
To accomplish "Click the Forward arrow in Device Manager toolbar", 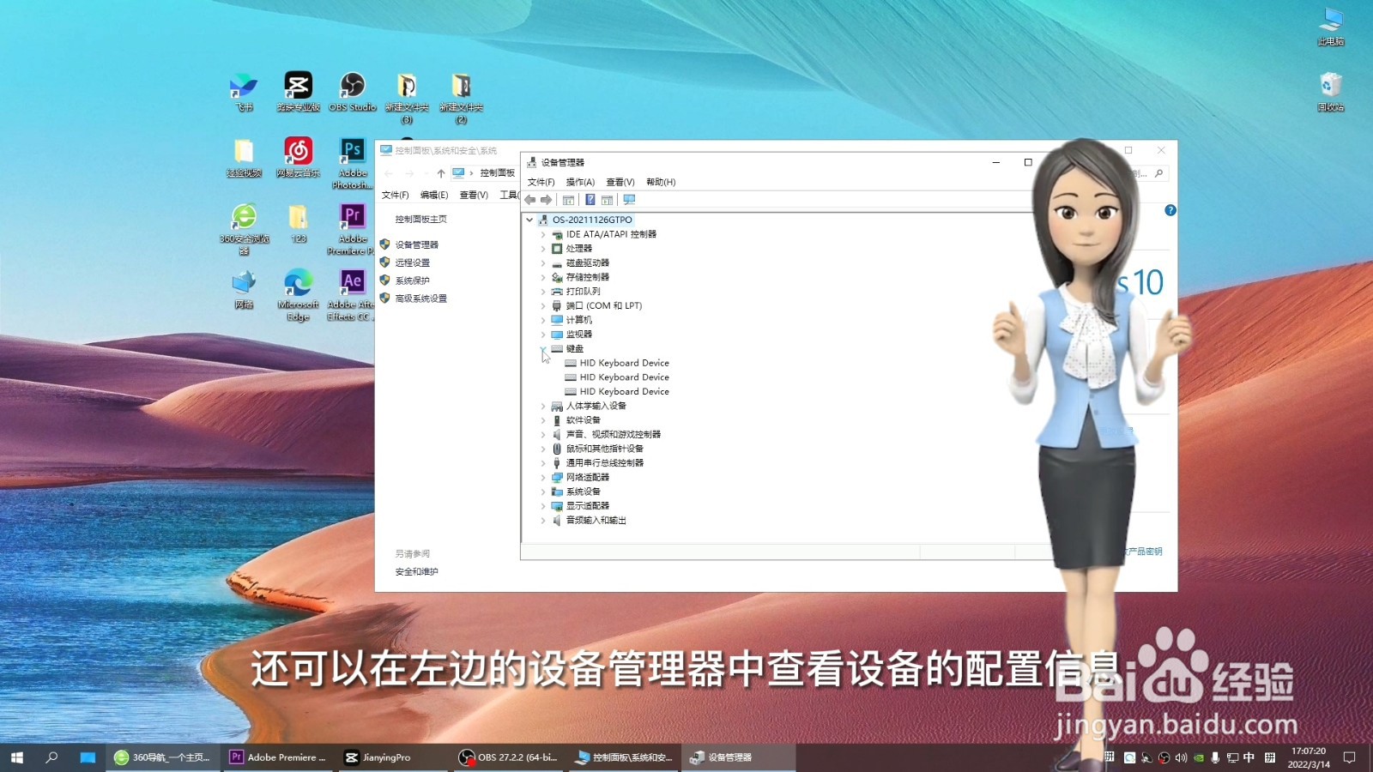I will (x=547, y=200).
